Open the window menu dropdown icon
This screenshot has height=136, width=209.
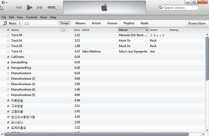tap(5, 2)
